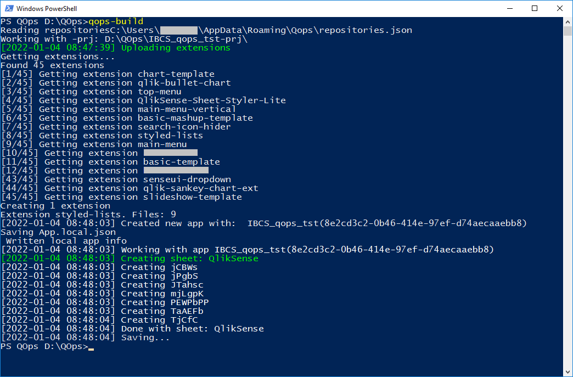Click the 'Creating jCBWs' log line
Viewport: 573px width, 377px height.
click(99, 267)
